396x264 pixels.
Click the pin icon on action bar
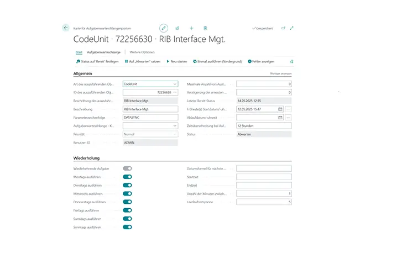pyautogui.click(x=291, y=61)
